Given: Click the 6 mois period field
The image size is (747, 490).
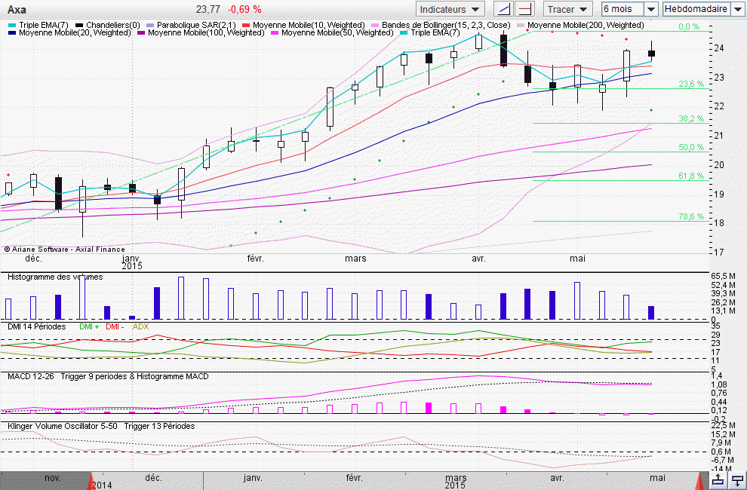Looking at the screenshot, I should [x=622, y=9].
